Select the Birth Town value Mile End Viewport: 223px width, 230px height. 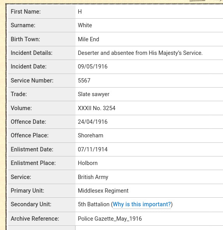(x=88, y=39)
